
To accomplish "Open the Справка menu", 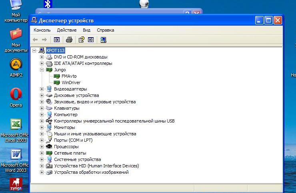I will click(105, 30).
